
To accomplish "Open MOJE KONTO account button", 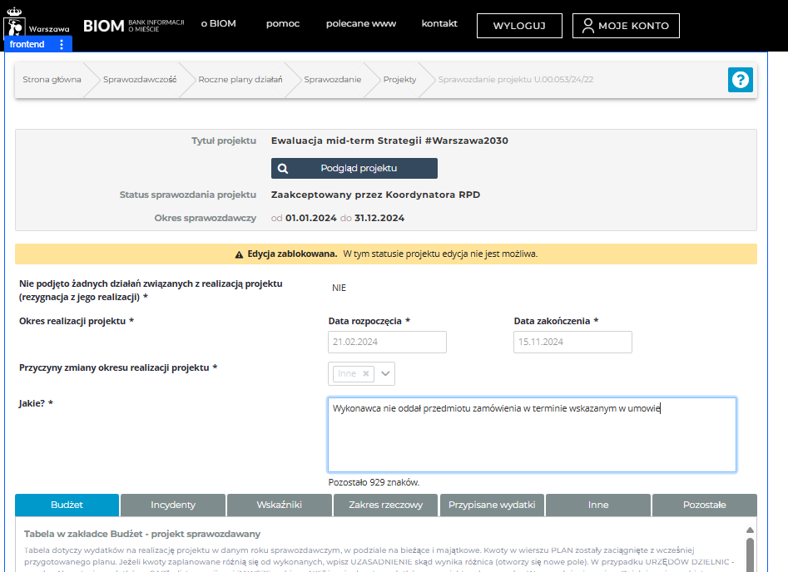I will (x=626, y=26).
